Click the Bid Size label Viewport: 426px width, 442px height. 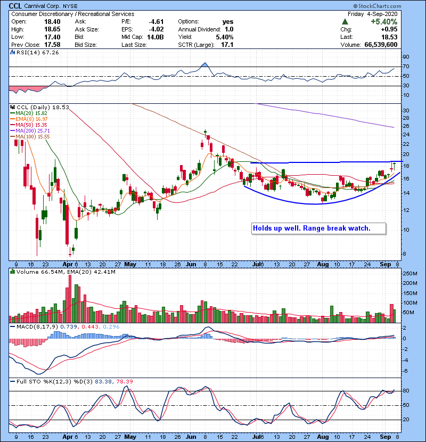point(86,45)
